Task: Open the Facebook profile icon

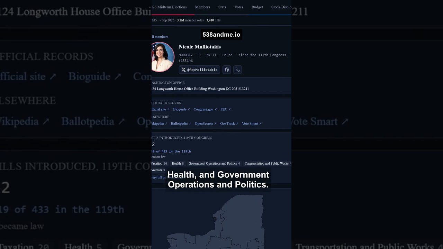Action: pos(226,70)
